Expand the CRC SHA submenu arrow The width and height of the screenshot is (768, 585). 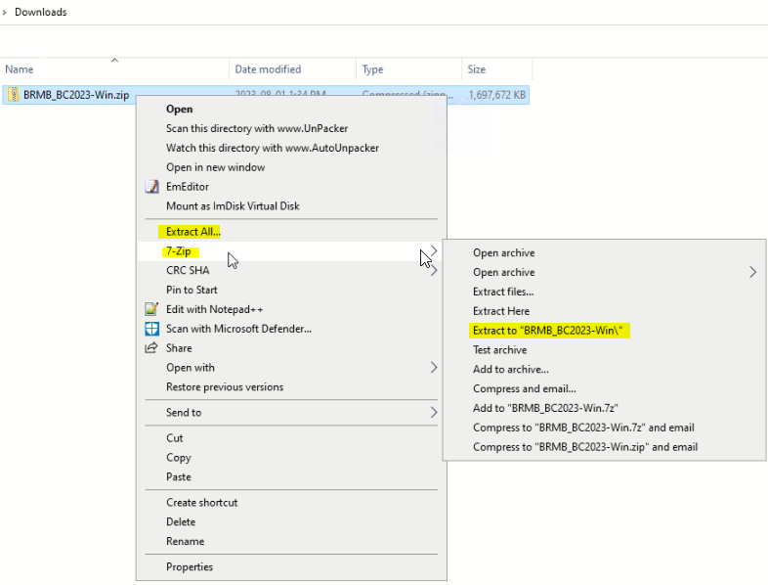point(434,271)
